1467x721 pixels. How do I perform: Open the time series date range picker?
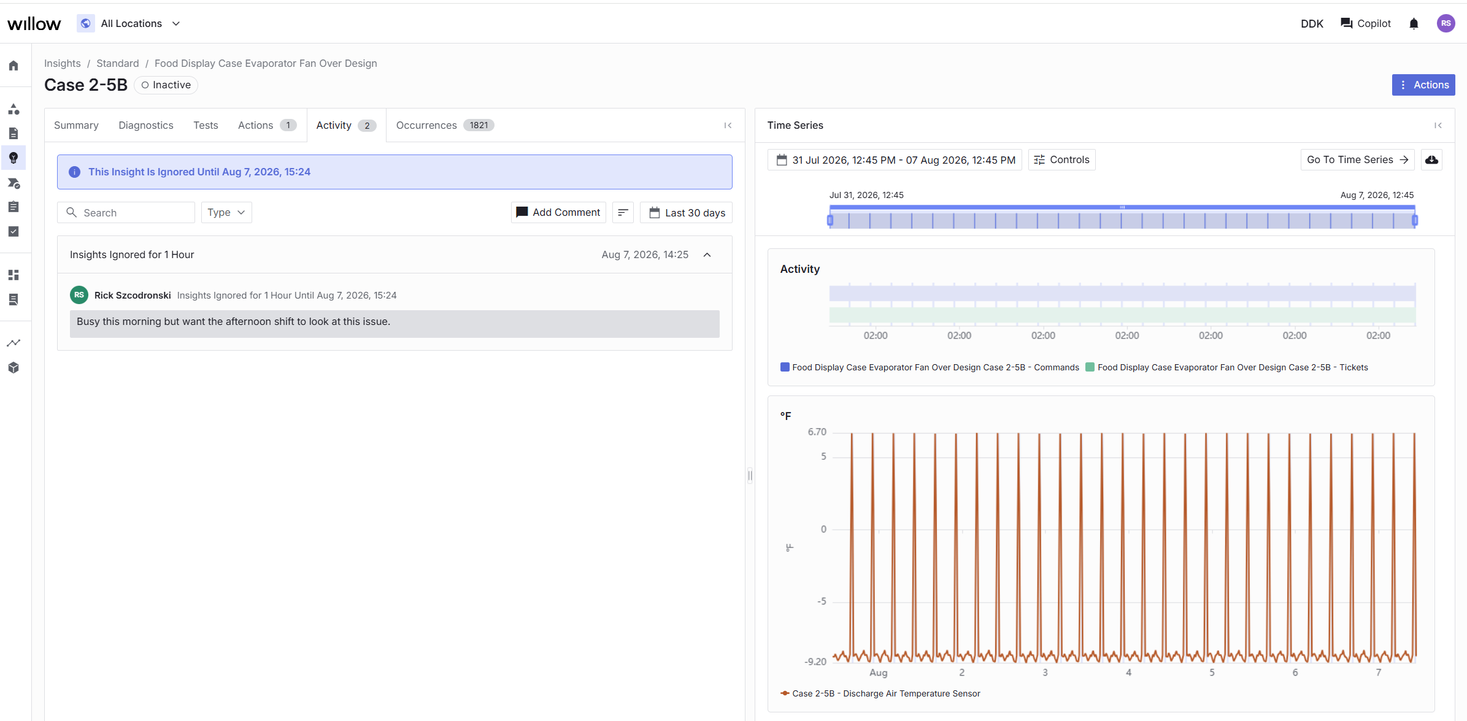coord(895,160)
